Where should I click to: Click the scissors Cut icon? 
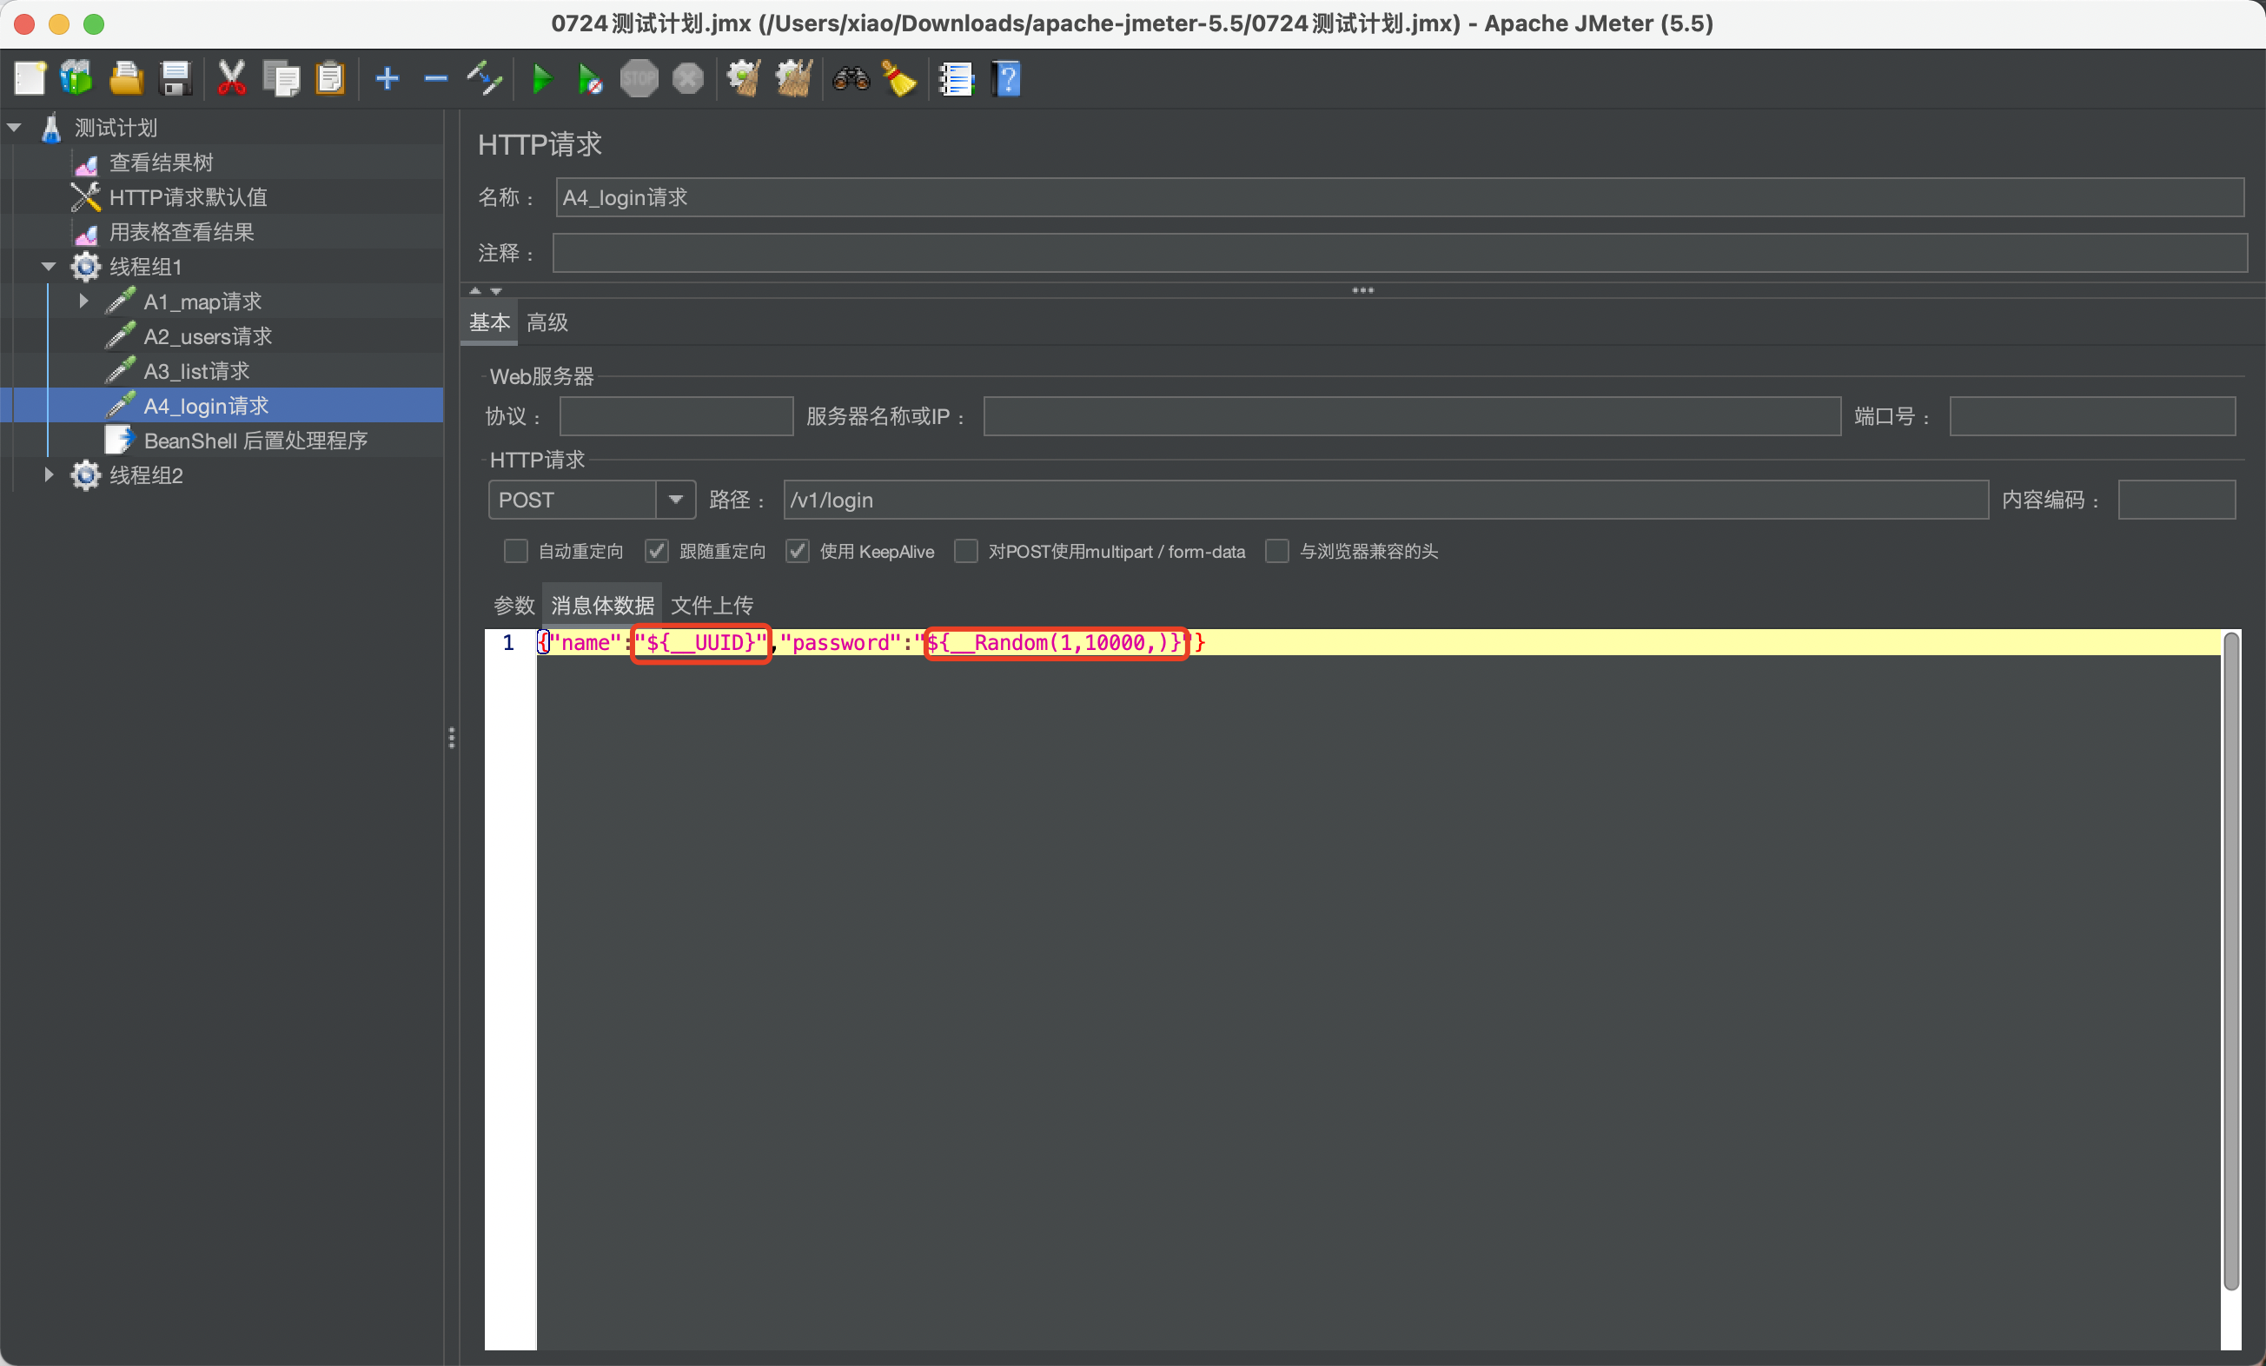[x=231, y=79]
